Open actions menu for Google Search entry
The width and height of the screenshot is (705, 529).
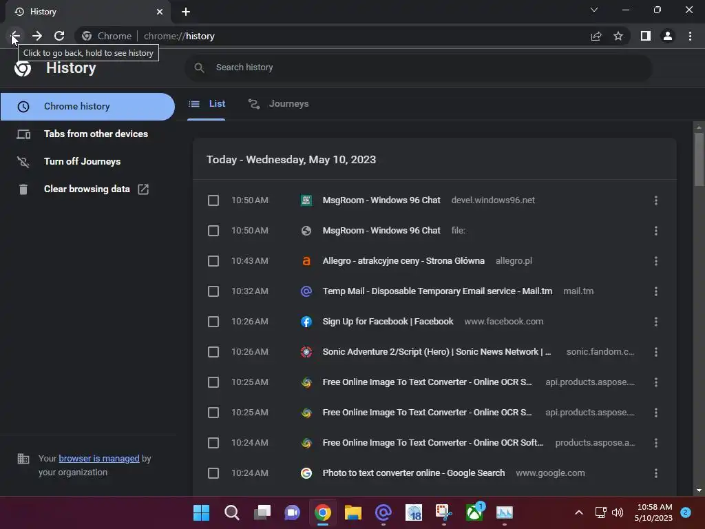(656, 473)
